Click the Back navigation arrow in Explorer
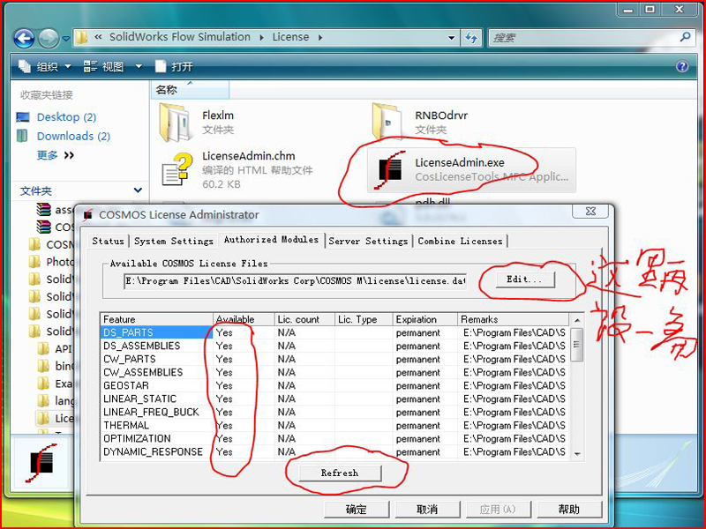The width and height of the screenshot is (706, 529). coord(24,39)
